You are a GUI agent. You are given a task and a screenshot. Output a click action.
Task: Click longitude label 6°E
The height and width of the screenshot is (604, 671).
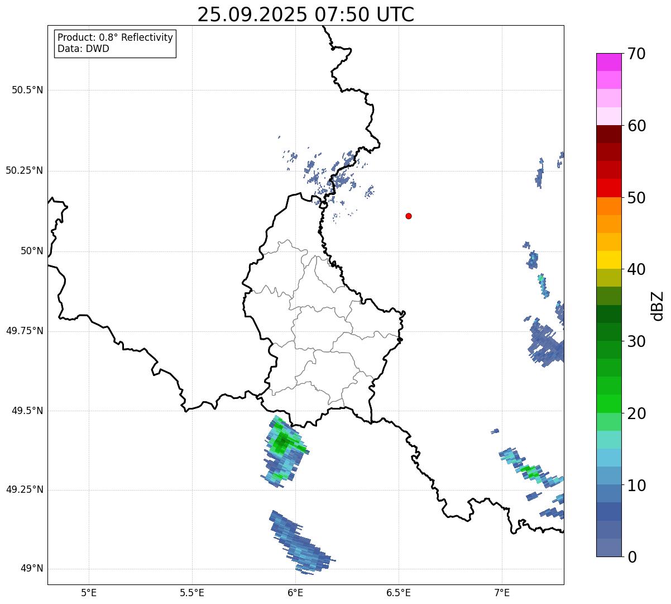[296, 593]
